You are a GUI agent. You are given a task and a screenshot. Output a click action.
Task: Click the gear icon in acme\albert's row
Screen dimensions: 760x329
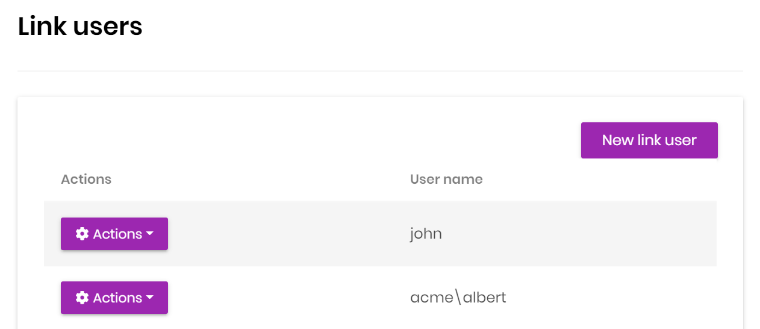[x=82, y=298]
